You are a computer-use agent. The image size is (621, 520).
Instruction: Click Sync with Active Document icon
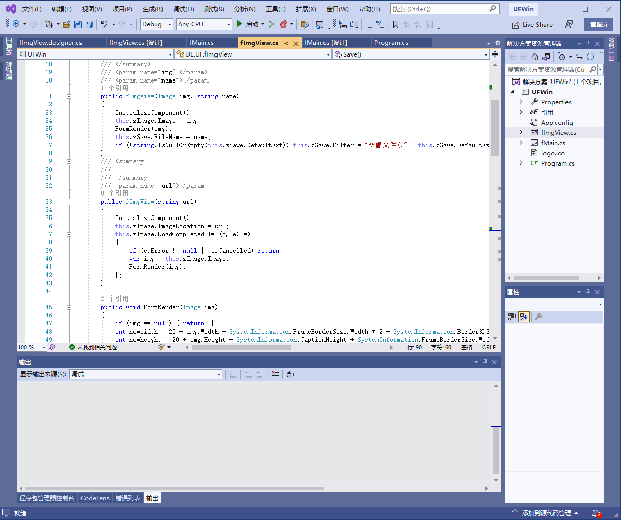579,57
